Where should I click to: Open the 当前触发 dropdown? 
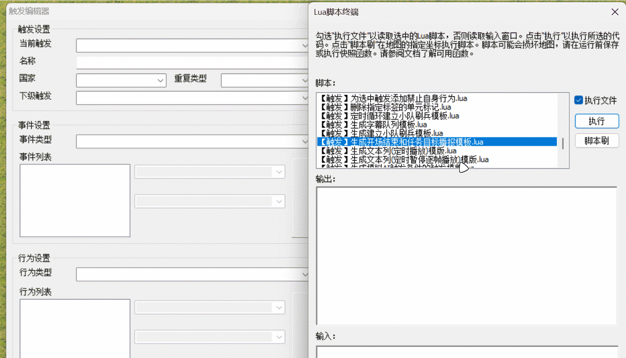click(192, 46)
